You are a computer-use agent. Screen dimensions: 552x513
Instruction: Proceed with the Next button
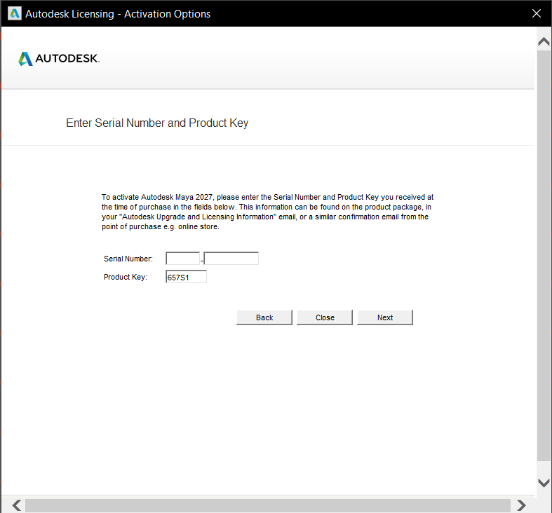(385, 317)
